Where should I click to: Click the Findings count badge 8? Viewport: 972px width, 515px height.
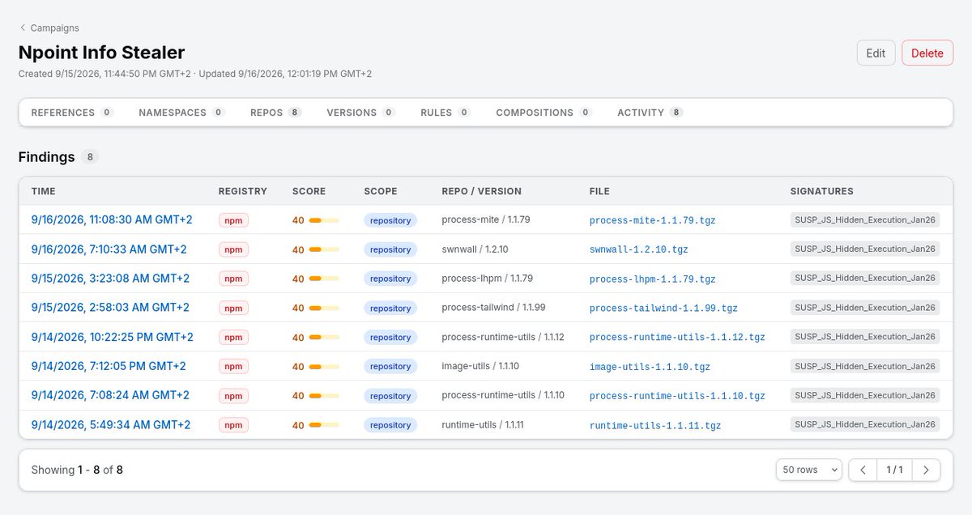point(90,157)
